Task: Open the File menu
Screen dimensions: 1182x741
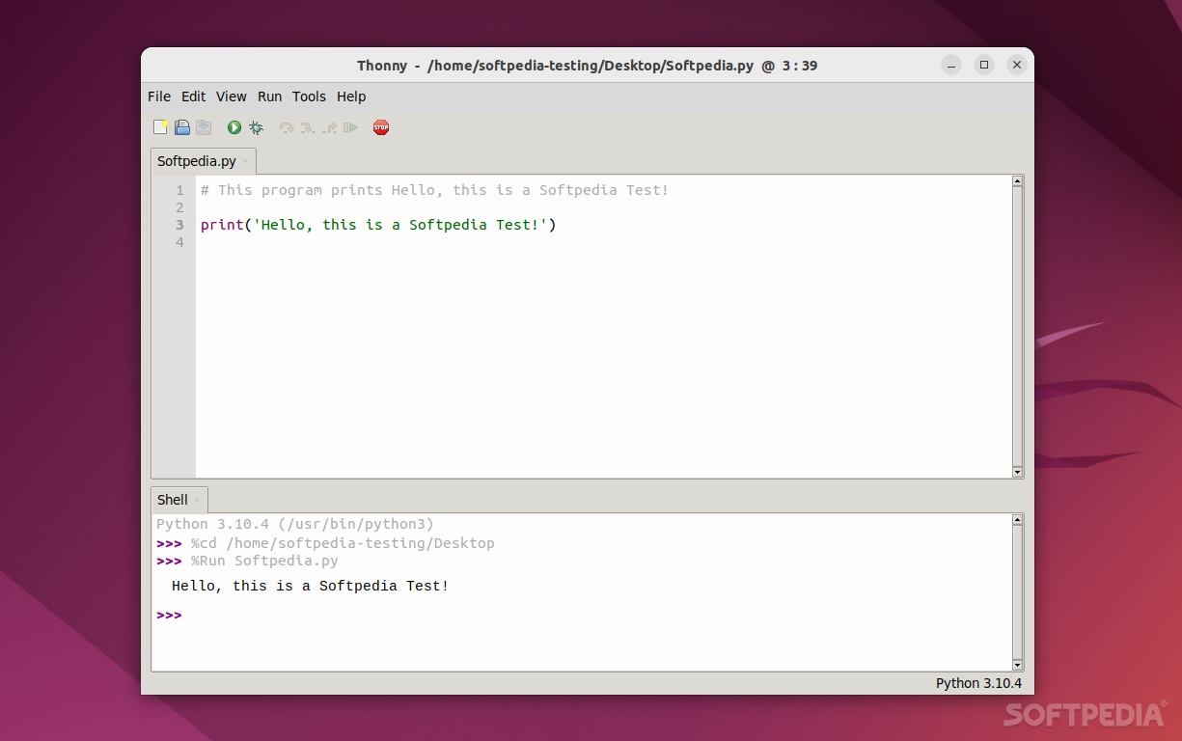Action: click(x=159, y=96)
